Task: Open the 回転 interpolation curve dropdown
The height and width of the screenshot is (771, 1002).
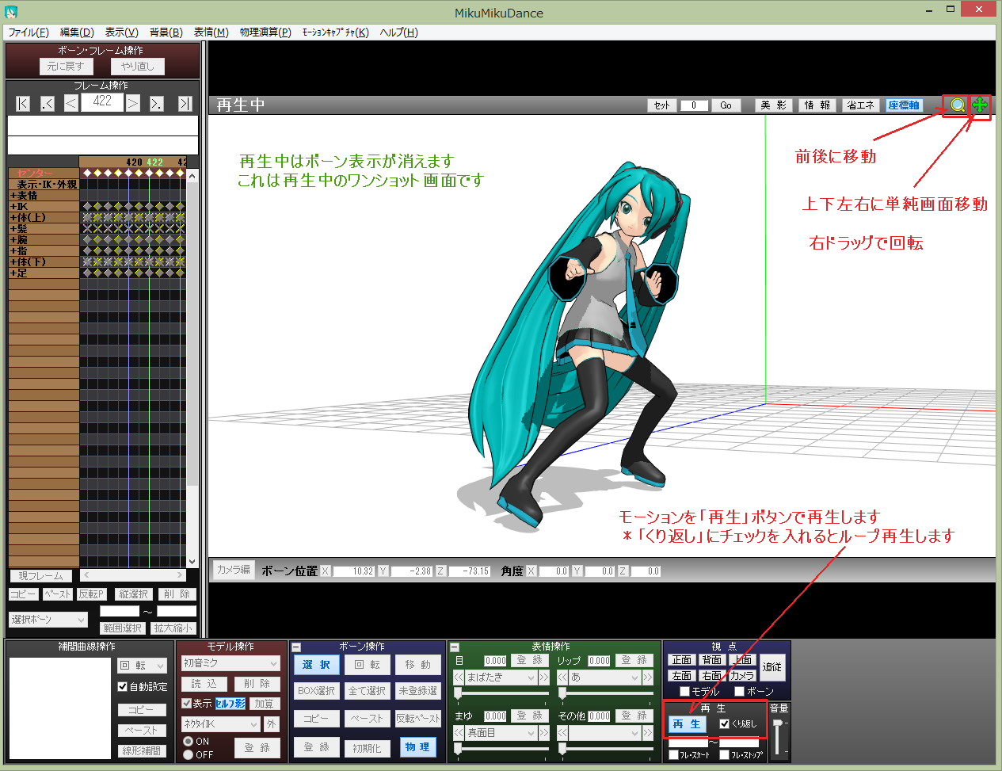Action: (x=143, y=666)
